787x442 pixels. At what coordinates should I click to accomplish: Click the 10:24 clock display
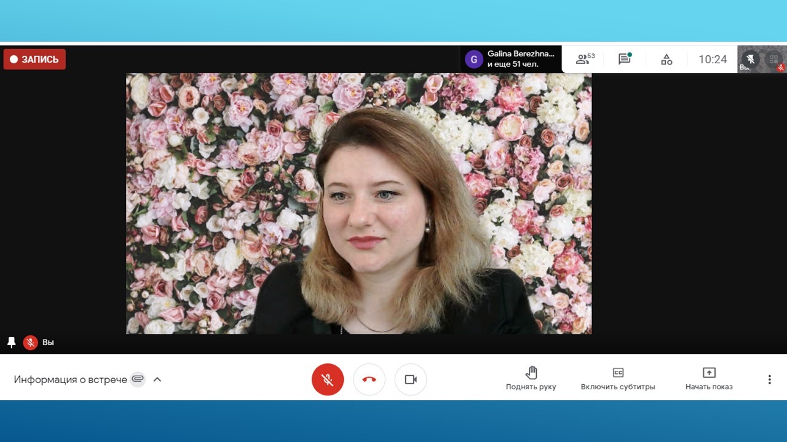[x=713, y=60]
